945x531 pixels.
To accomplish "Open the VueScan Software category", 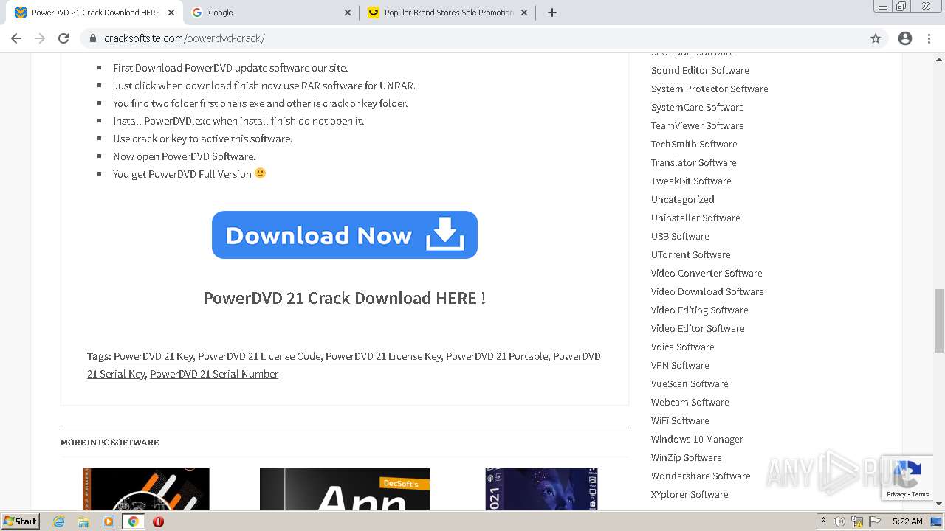I will point(690,383).
